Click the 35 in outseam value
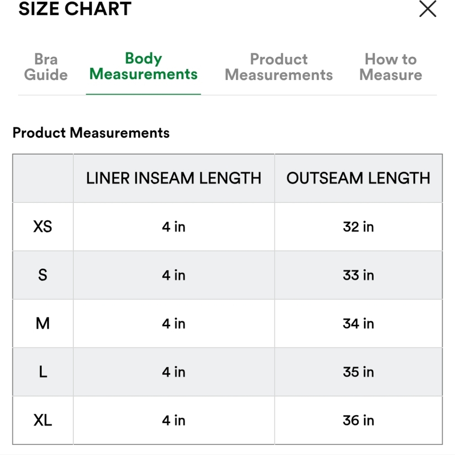Image resolution: width=455 pixels, height=455 pixels. (358, 372)
